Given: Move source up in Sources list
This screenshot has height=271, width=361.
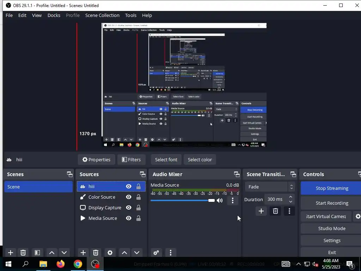Looking at the screenshot, I should click(124, 253).
